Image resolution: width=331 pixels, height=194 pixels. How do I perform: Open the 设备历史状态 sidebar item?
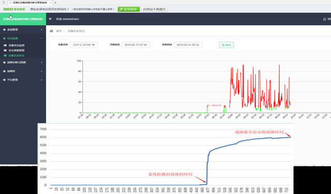click(x=17, y=56)
